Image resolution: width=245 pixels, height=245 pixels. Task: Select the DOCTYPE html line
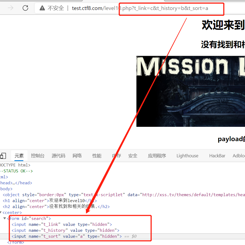point(15,165)
